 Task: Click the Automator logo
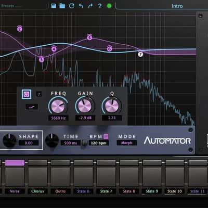167,140
